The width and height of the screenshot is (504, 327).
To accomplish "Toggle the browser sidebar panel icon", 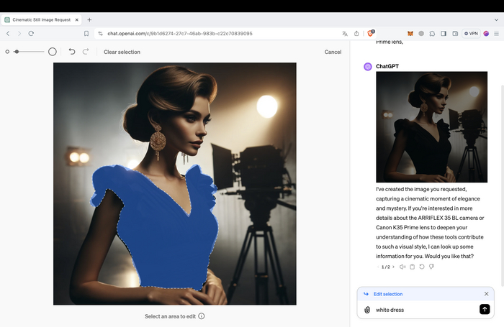I will pyautogui.click(x=444, y=33).
